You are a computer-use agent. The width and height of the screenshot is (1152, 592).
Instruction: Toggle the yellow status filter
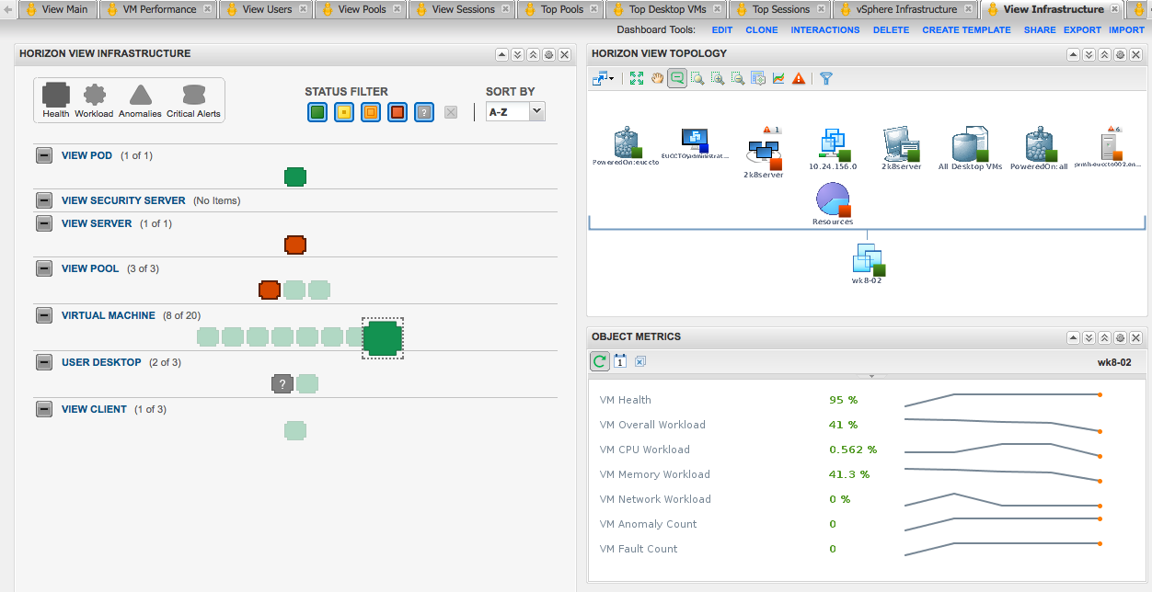click(x=343, y=112)
